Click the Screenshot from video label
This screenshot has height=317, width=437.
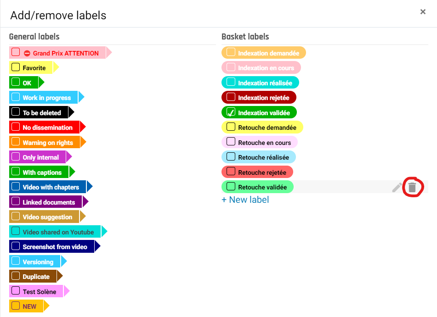tap(55, 247)
